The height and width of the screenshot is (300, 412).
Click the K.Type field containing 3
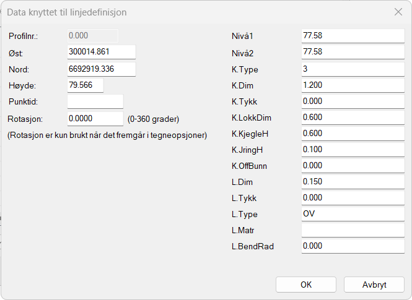pyautogui.click(x=353, y=69)
